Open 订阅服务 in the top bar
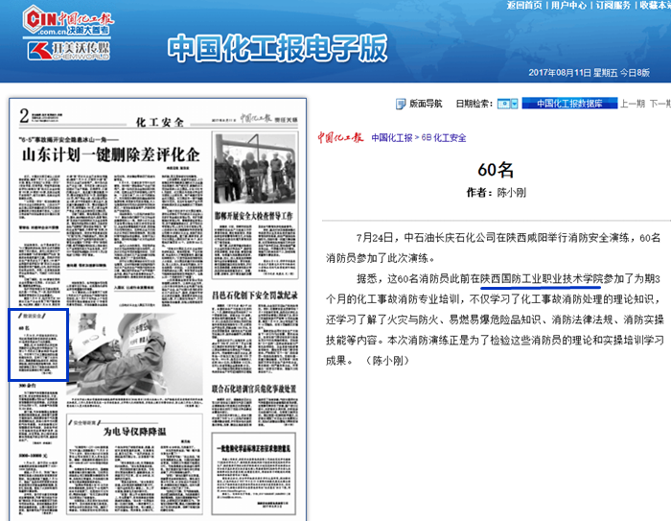 [x=613, y=5]
